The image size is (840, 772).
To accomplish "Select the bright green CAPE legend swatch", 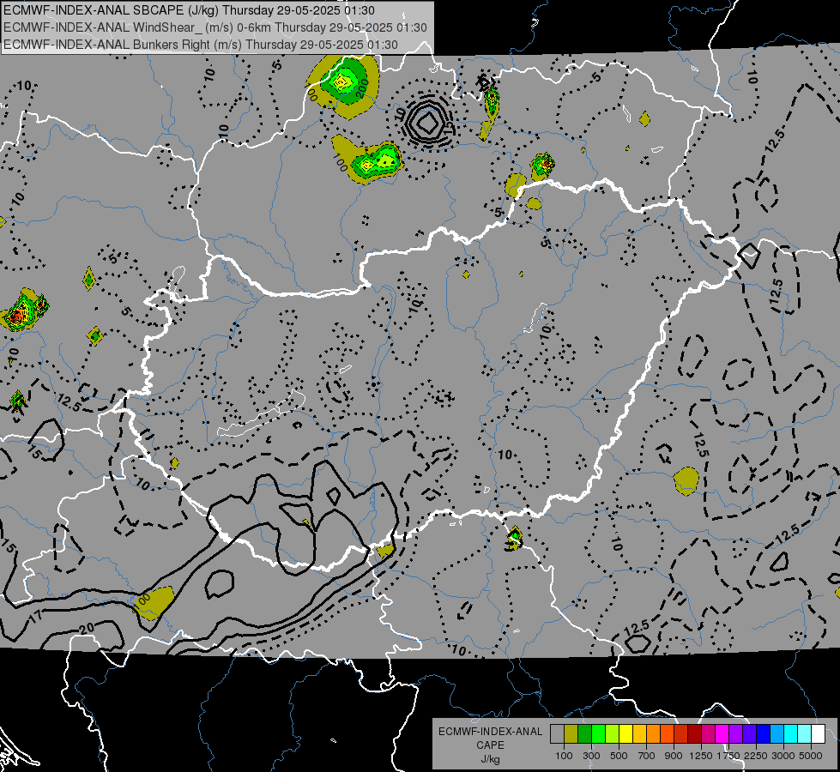I will 598,733.
